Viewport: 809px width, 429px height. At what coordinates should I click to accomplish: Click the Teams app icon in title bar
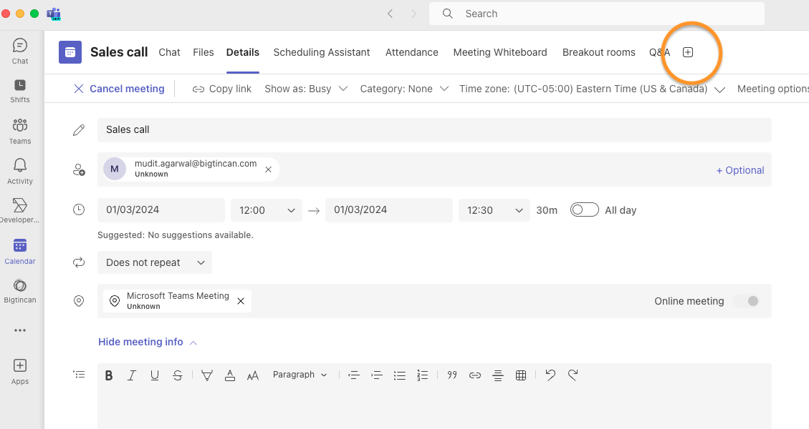point(54,14)
